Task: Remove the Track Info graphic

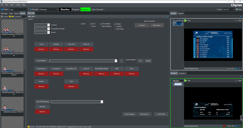Action: [71, 49]
